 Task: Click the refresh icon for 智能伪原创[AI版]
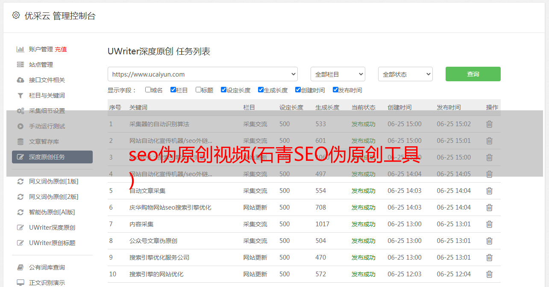pyautogui.click(x=20, y=212)
